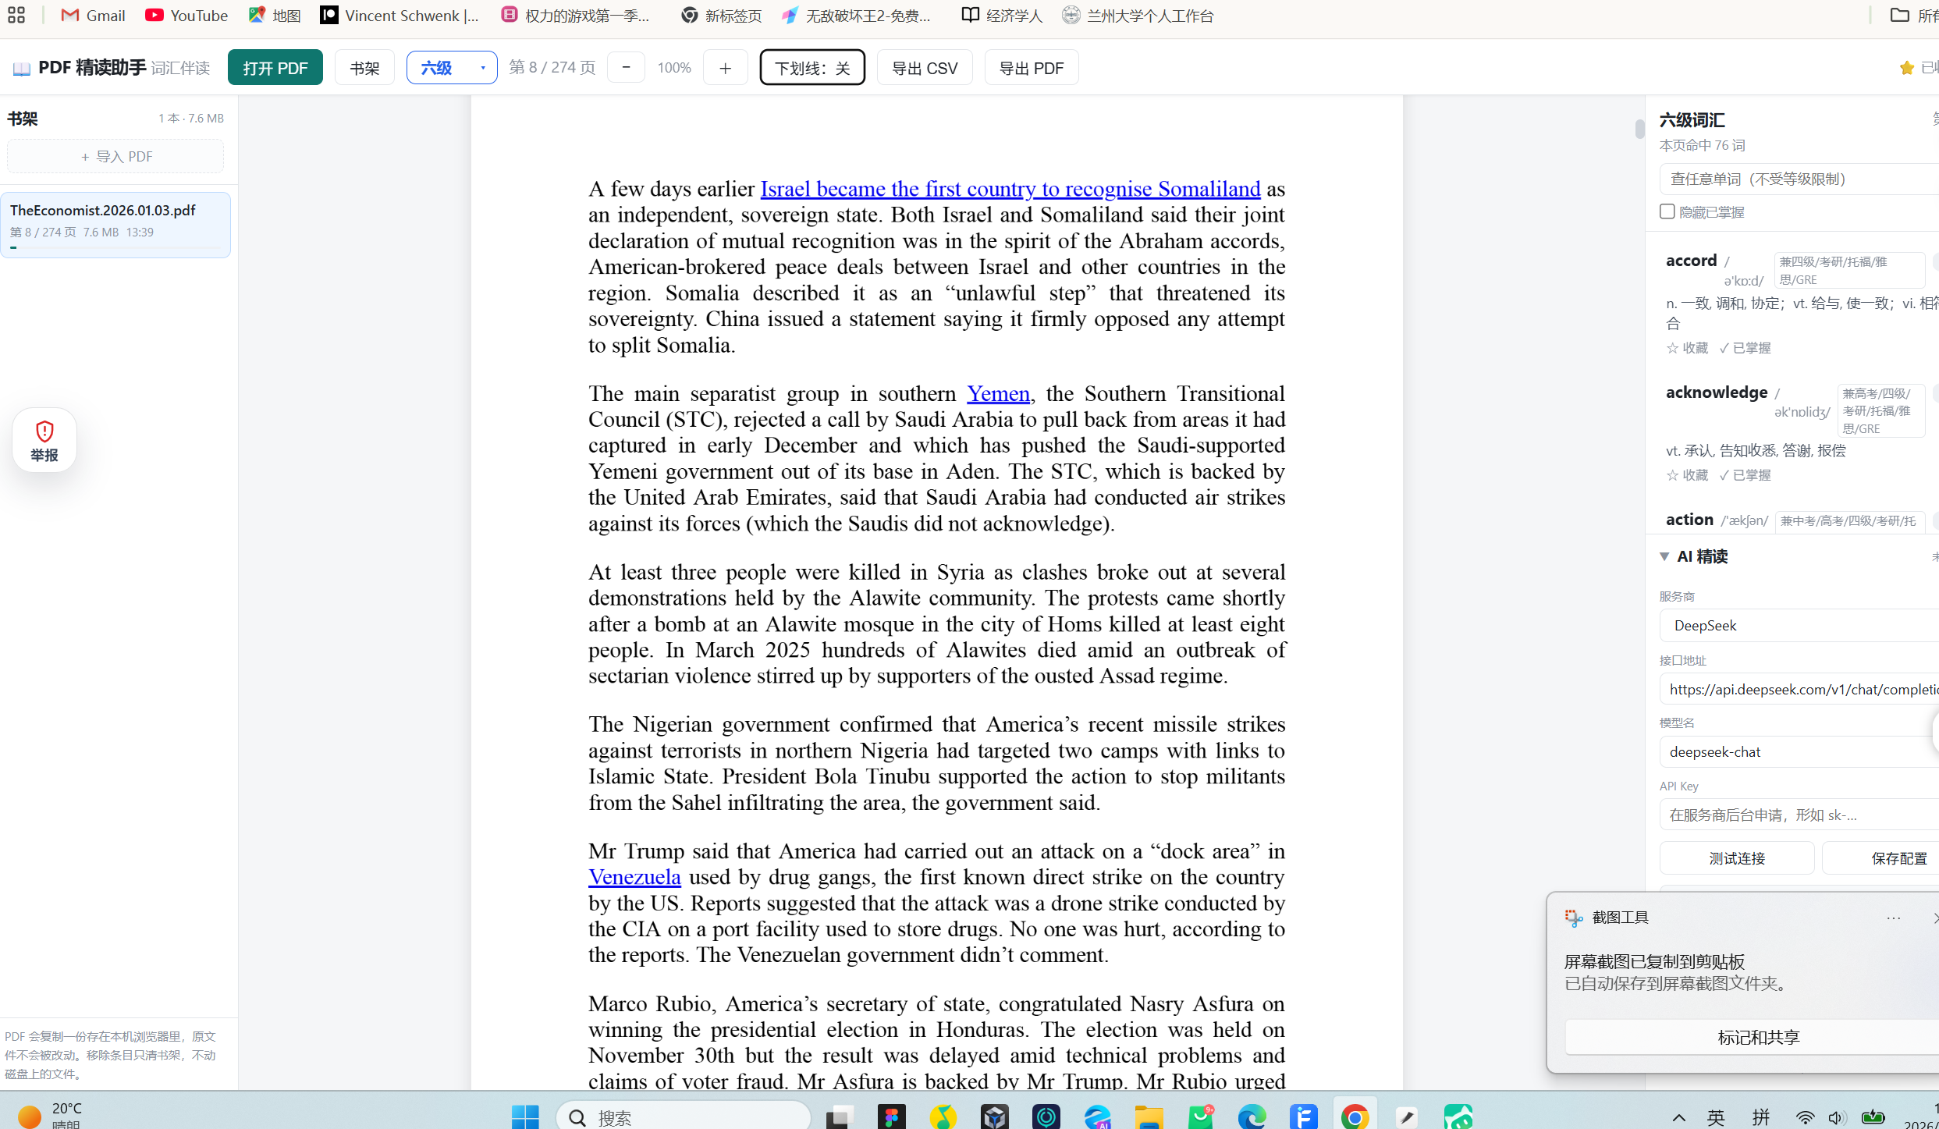Focus the API Key input field

[x=1799, y=815]
